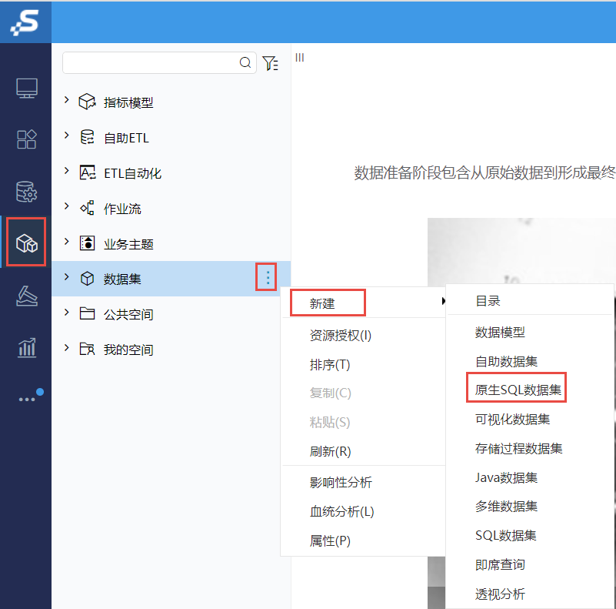The height and width of the screenshot is (609, 616).
Task: Expand the 自助ETL tree node
Action: click(x=66, y=136)
